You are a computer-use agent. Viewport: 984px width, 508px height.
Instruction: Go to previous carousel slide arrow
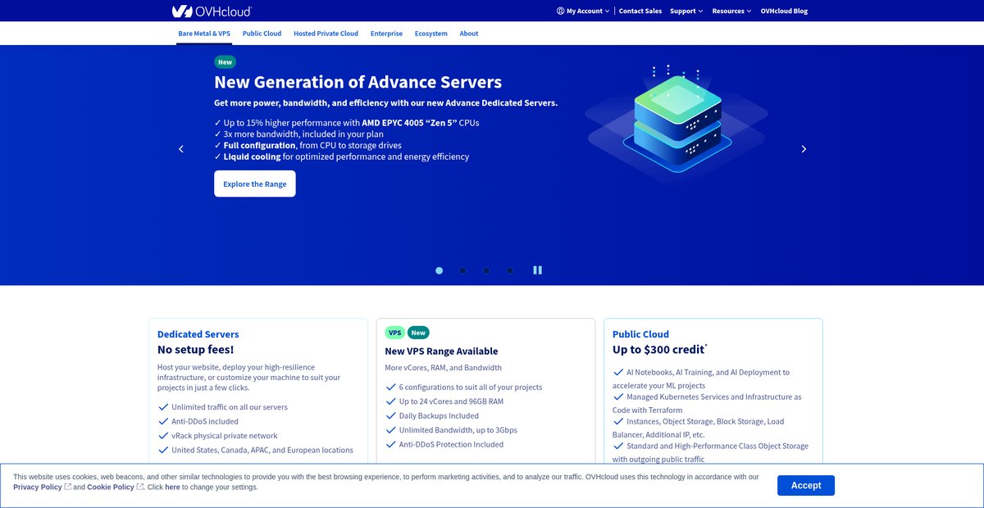(x=181, y=148)
